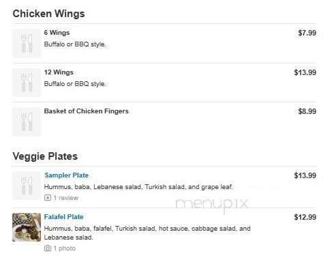Click the Basket of Chicken Fingers title
This screenshot has width=334, height=260.
tap(87, 111)
